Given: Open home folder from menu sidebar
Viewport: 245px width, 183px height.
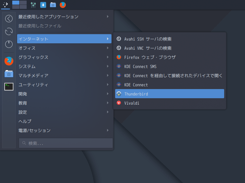Looking at the screenshot, I should point(9,74).
